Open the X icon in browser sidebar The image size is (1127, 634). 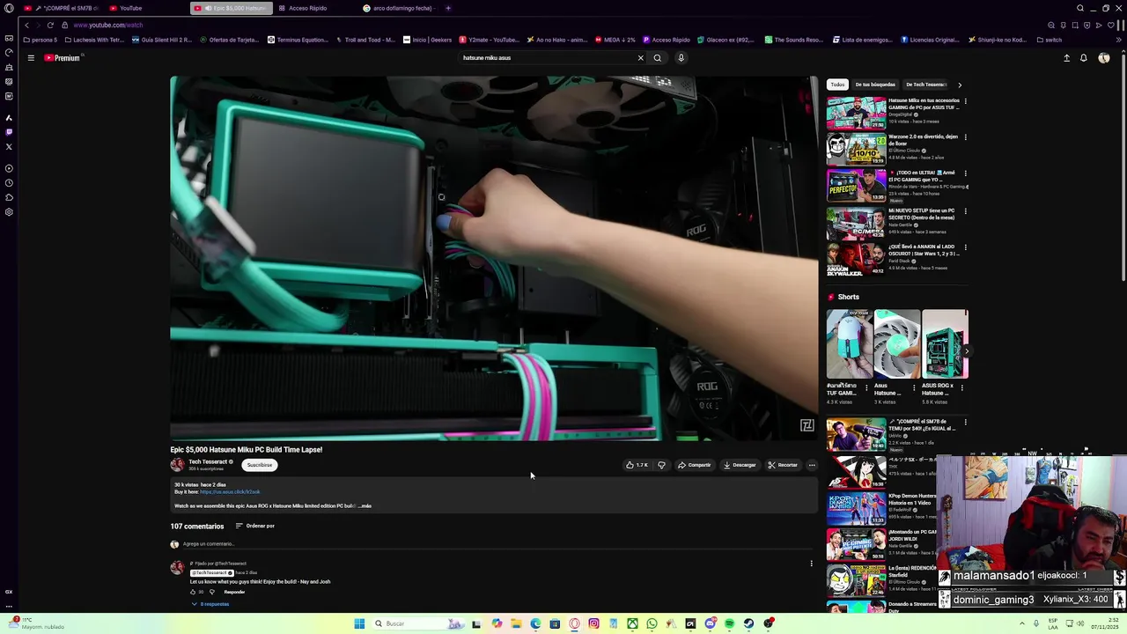(9, 147)
